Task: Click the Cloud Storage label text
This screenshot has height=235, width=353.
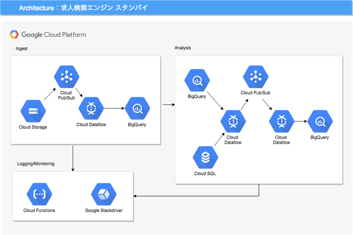Action: (33, 127)
